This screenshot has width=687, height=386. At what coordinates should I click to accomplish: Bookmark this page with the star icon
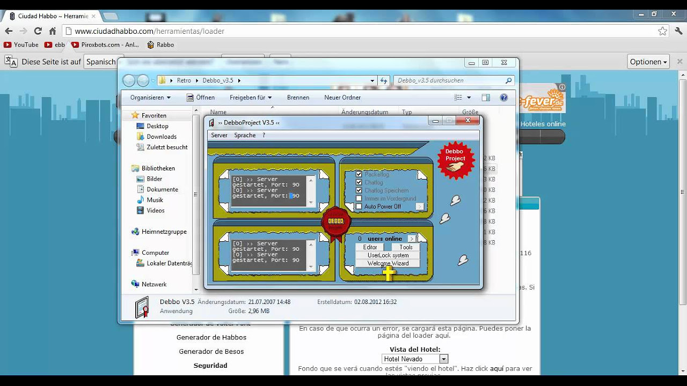[x=663, y=31]
